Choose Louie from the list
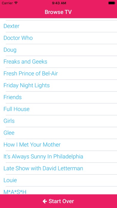 59,180
